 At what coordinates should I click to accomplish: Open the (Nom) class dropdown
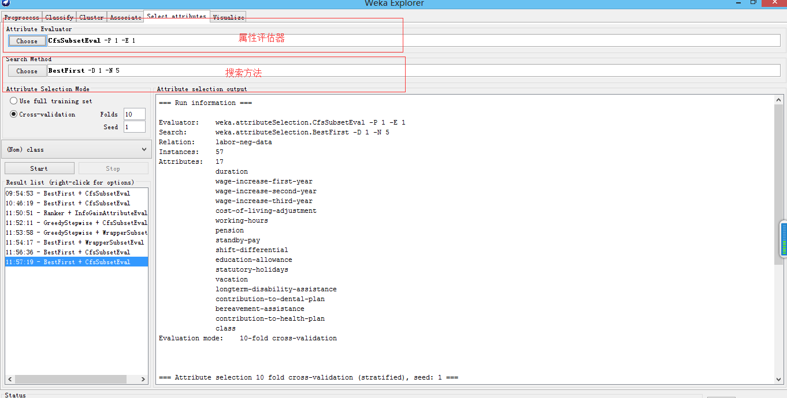tap(77, 149)
